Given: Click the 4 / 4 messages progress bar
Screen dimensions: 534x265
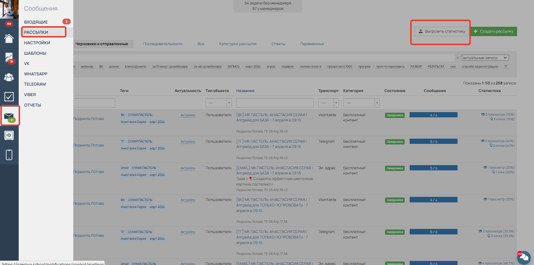Looking at the screenshot, I should (433, 115).
